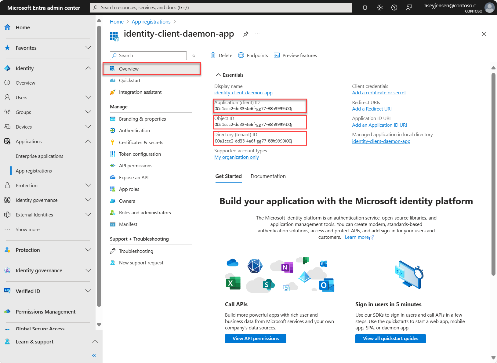Expand the External Identities submenu
The height and width of the screenshot is (363, 497).
pyautogui.click(x=88, y=215)
